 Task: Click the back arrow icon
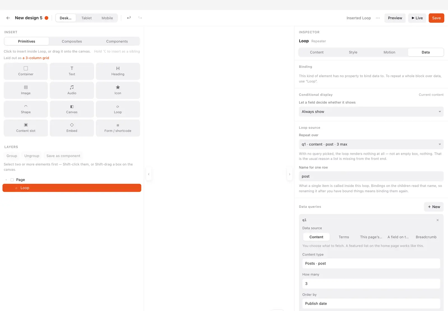click(8, 18)
